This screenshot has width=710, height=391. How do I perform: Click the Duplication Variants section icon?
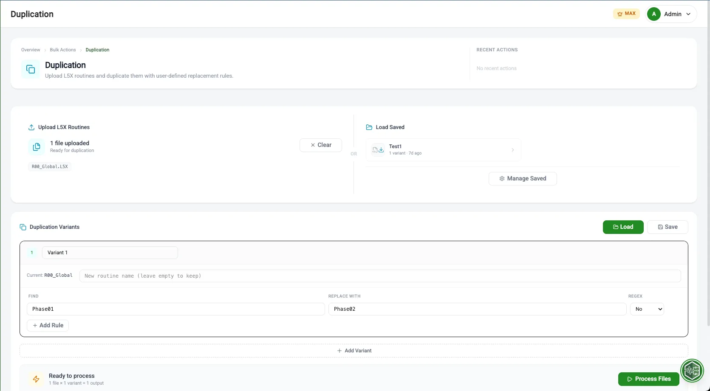23,227
